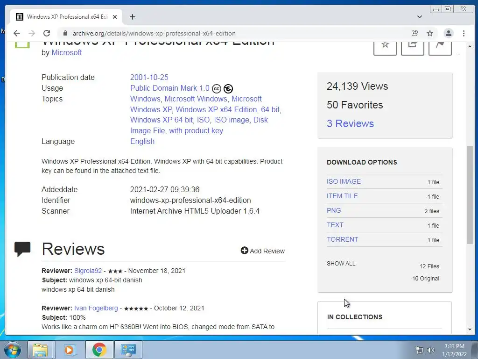
Task: Go back to the previous page
Action: (17, 33)
